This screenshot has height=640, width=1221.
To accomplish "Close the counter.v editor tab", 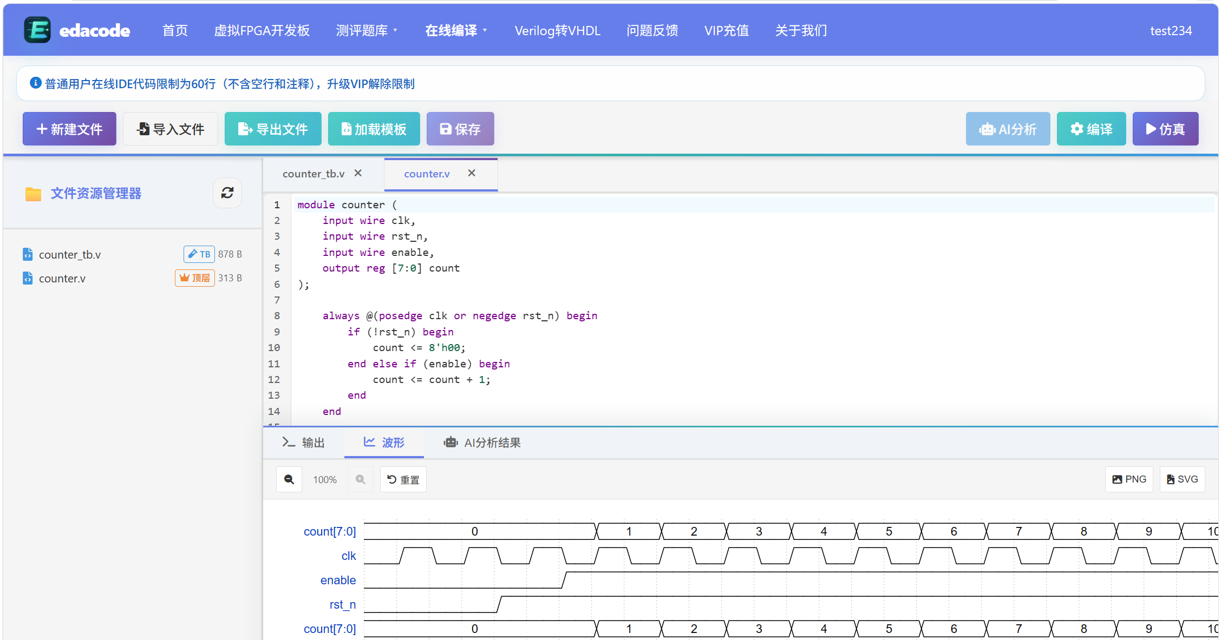I will [x=472, y=173].
